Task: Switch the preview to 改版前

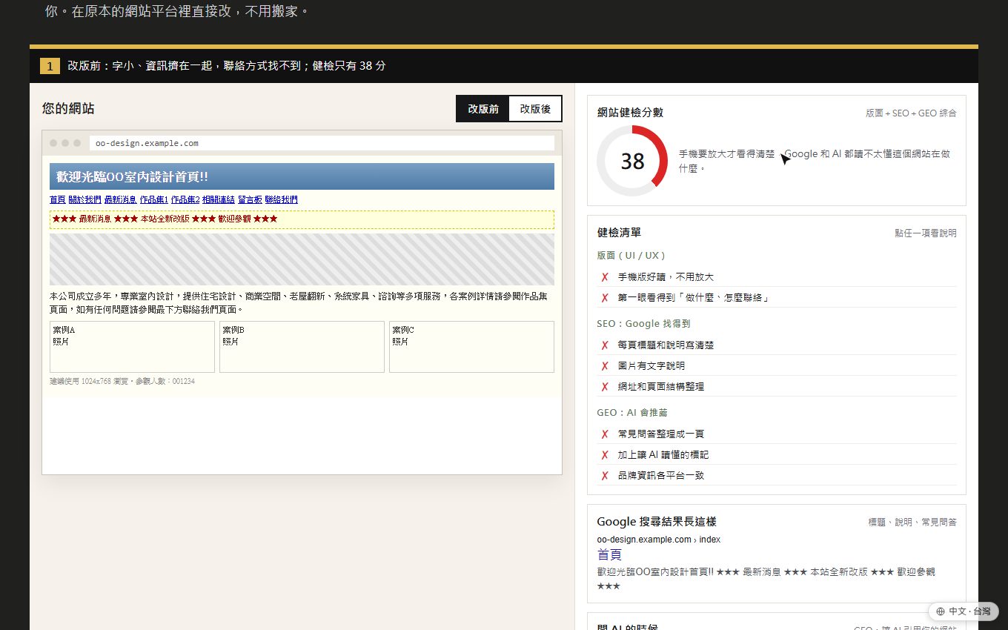Action: 483,109
